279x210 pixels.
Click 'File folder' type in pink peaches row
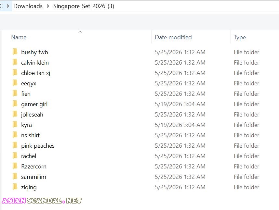point(246,146)
